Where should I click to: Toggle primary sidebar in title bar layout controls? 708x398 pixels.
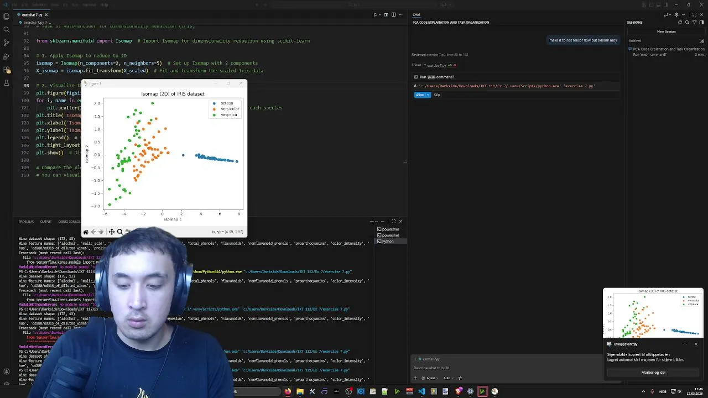(x=651, y=4)
